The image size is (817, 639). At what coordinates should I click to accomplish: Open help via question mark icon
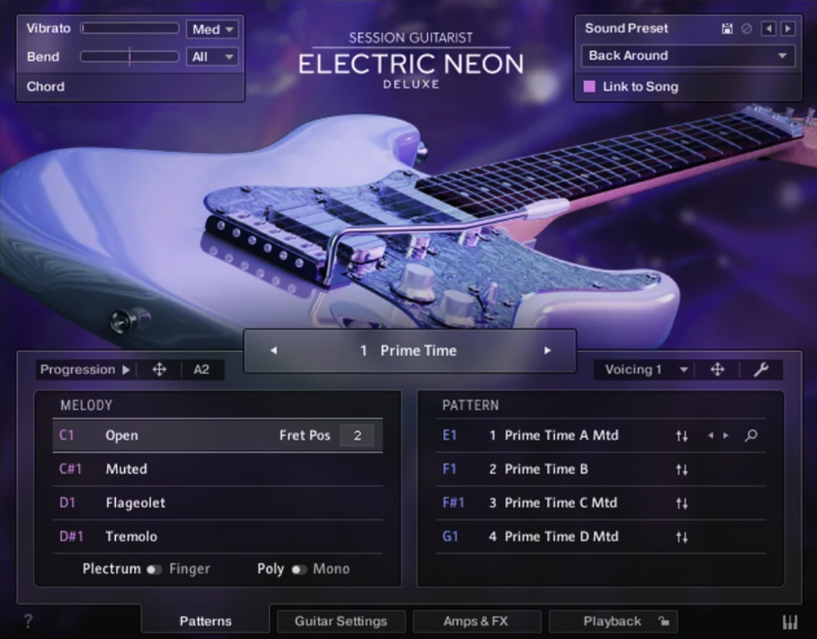(28, 621)
